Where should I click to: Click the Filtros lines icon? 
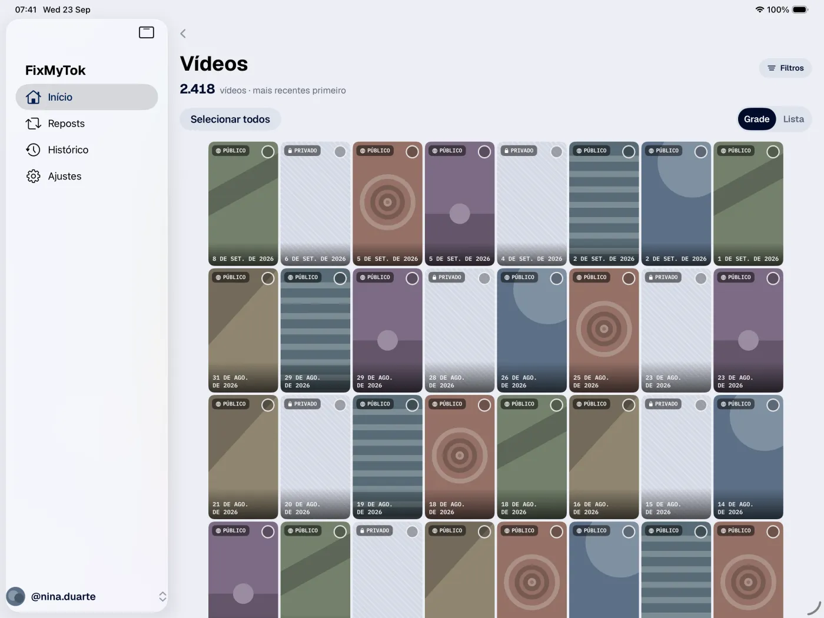tap(772, 68)
